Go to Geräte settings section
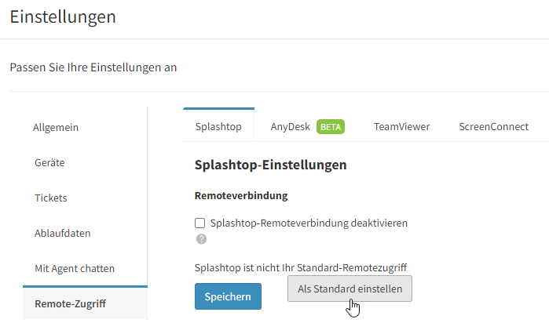The height and width of the screenshot is (334, 549). click(49, 162)
